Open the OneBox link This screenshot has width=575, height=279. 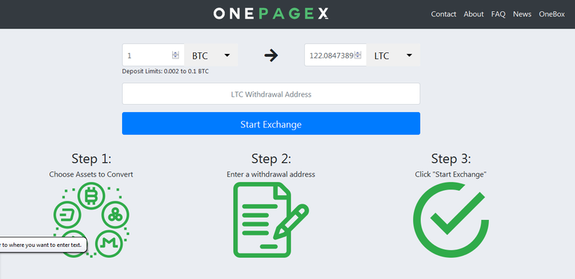552,14
